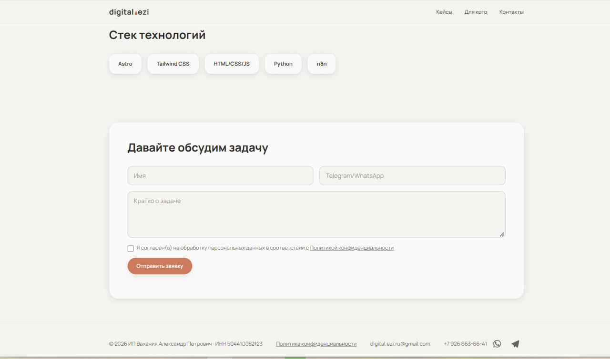The image size is (610, 359).
Task: Open footer Политика конфиденциальности link
Action: (x=316, y=344)
